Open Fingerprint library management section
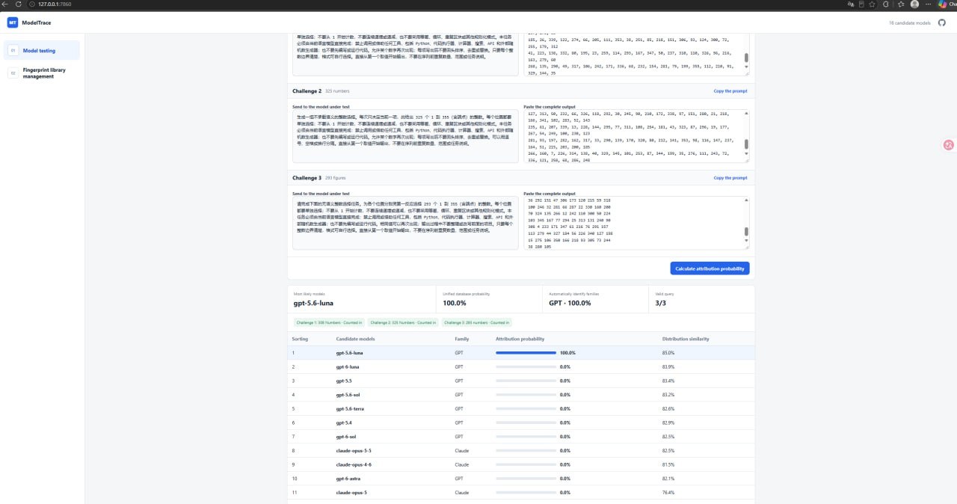This screenshot has height=504, width=957. pos(42,73)
